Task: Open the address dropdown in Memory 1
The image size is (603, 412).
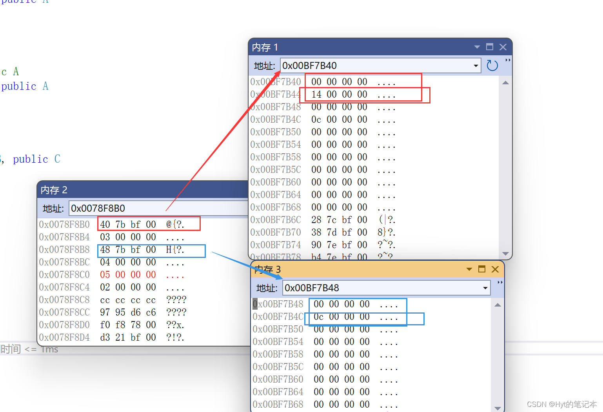Action: tap(476, 66)
